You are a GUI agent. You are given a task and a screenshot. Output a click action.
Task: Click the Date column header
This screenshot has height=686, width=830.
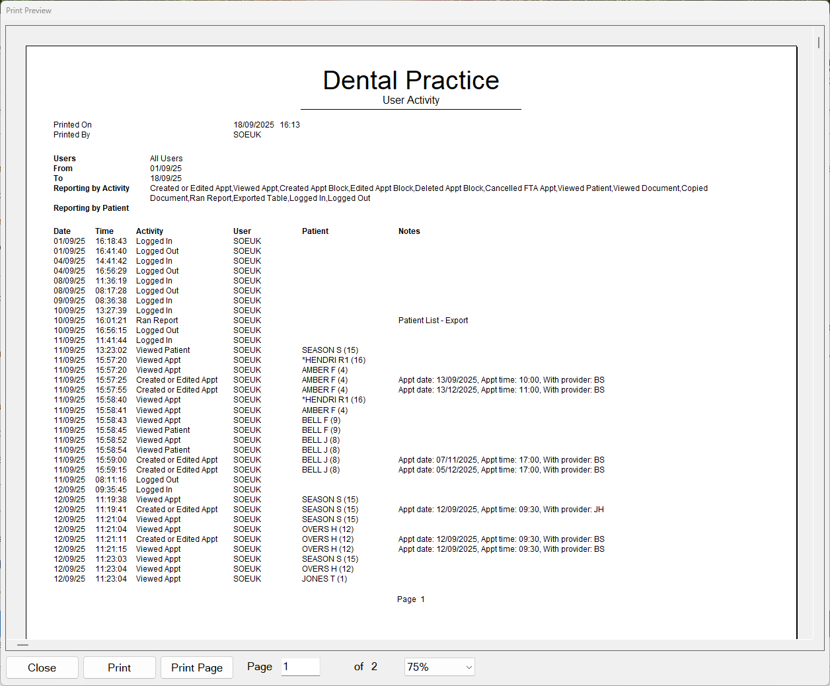pos(62,231)
